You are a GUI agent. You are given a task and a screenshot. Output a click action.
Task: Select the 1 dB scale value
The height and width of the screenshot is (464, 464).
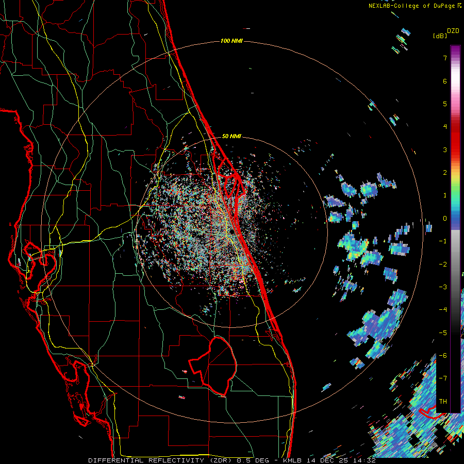[445, 195]
